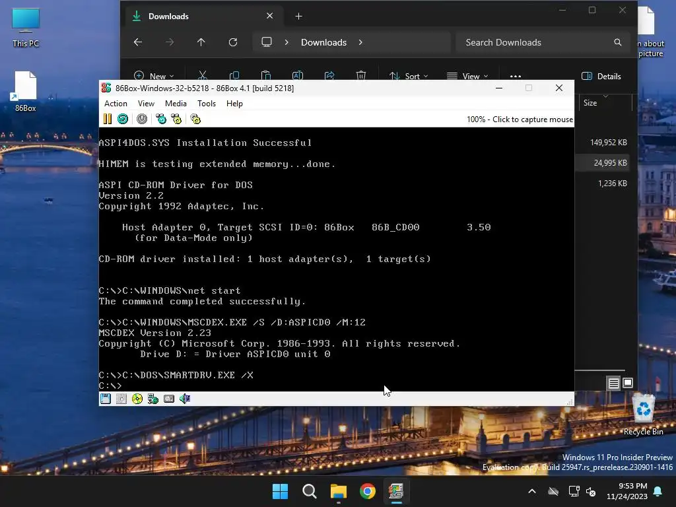Expand chevron after Downloads in address bar

[360, 42]
